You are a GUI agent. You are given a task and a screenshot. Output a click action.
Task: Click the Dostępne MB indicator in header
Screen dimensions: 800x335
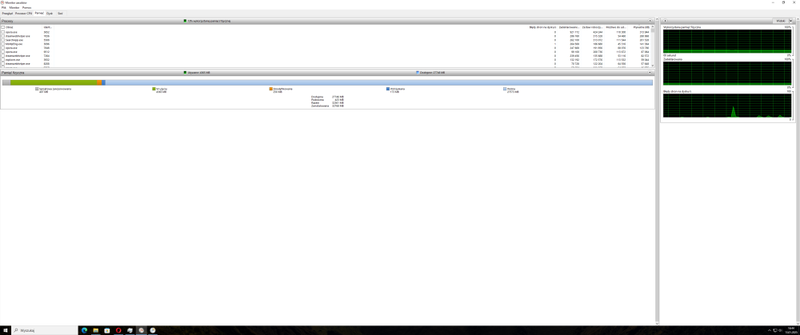coord(430,73)
